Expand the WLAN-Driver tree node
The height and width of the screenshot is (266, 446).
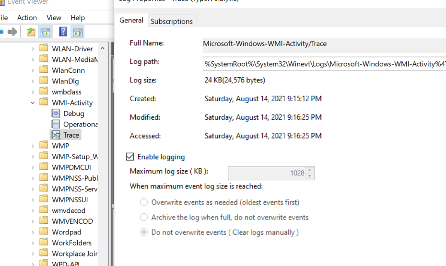click(33, 49)
